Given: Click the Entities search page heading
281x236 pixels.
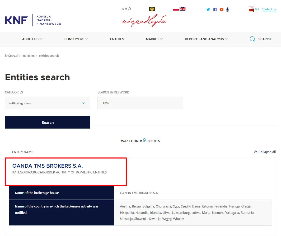Looking at the screenshot, I should tap(38, 77).
